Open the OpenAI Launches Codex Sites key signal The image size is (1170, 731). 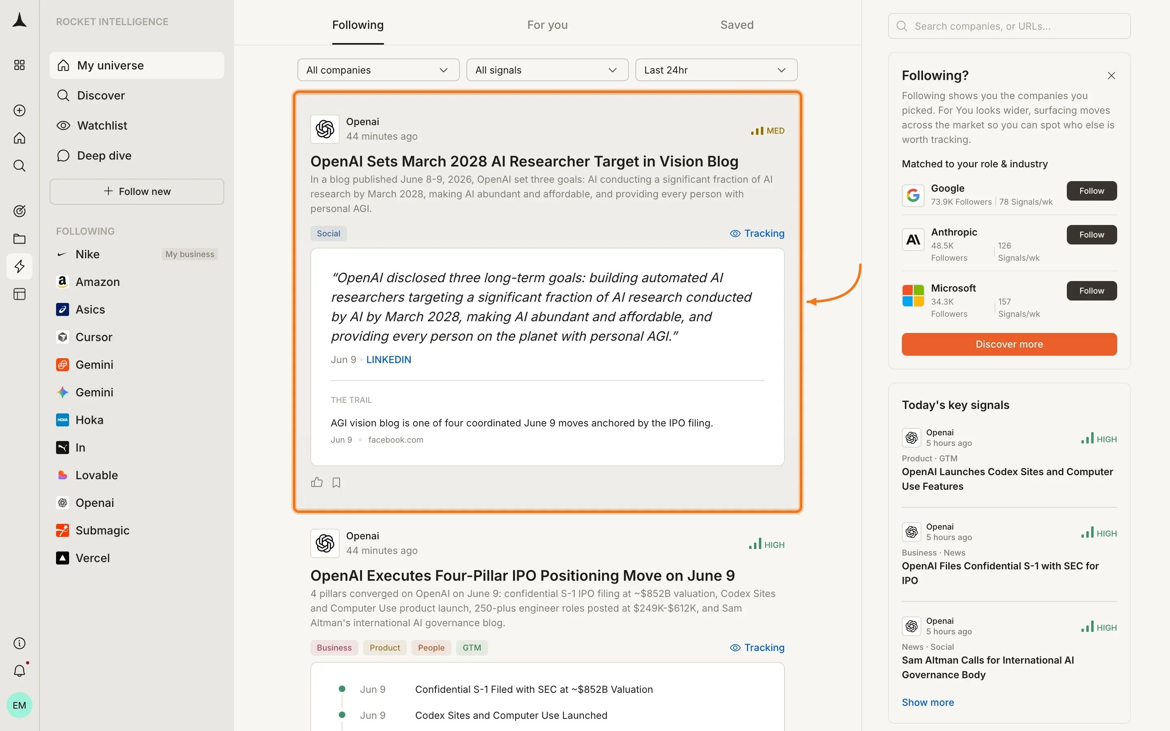1007,479
